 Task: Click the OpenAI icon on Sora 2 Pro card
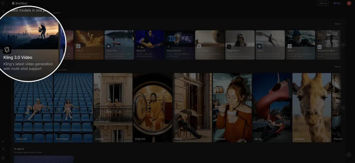click(109, 46)
